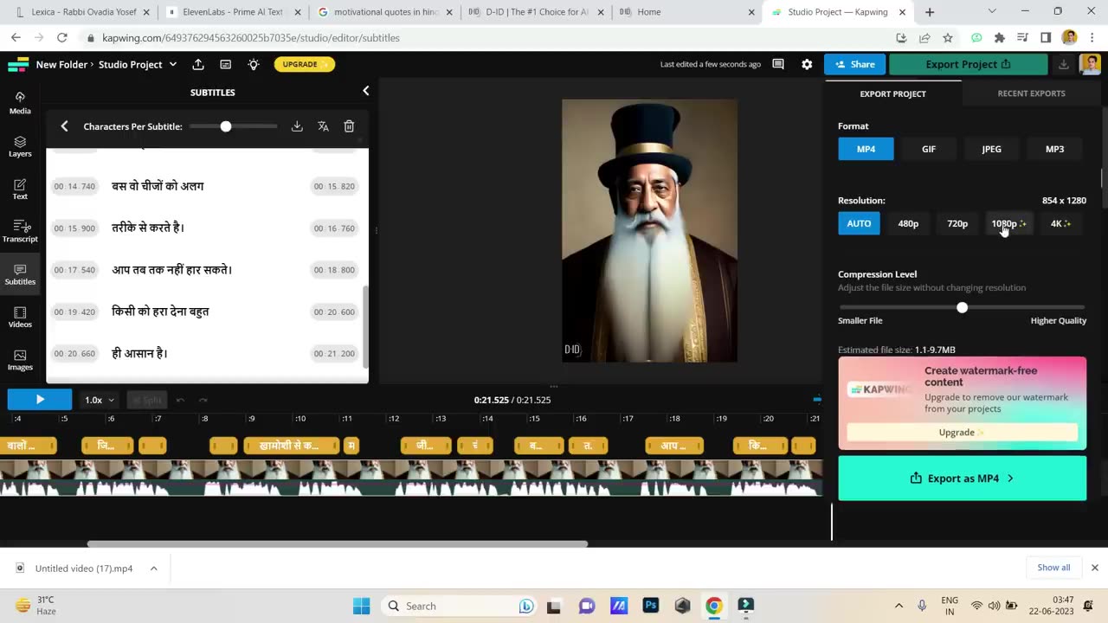
Task: Click subtitle text 'आप तब तक नहीं हार सकते।'
Action: (172, 270)
